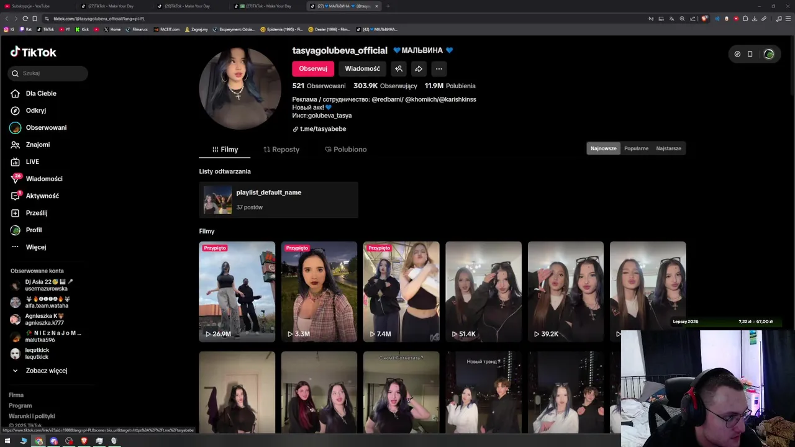Viewport: 795px width, 447px height.
Task: Open the pinned video with 7.4M views
Action: (x=401, y=292)
